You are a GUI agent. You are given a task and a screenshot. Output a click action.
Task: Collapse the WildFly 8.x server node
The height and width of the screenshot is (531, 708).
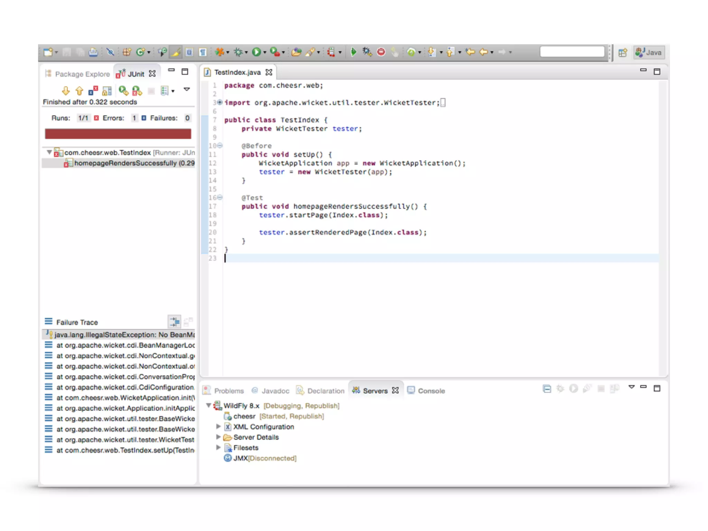208,405
